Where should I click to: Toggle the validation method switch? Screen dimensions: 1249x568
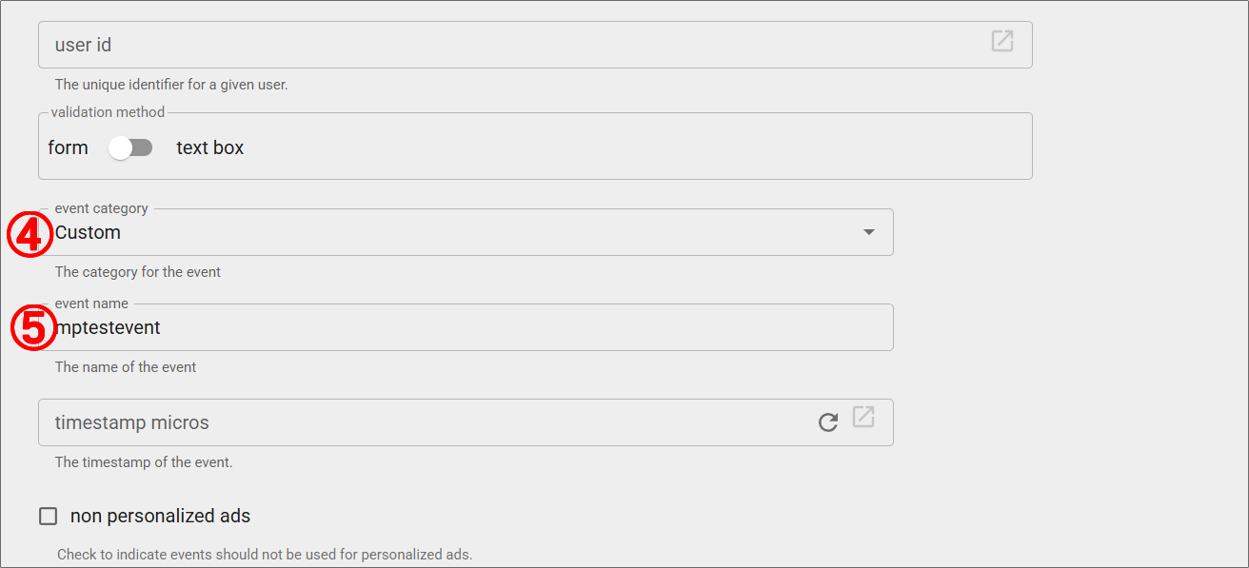[x=130, y=147]
